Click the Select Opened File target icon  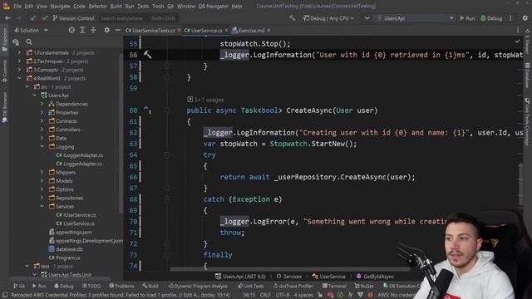tap(71, 30)
